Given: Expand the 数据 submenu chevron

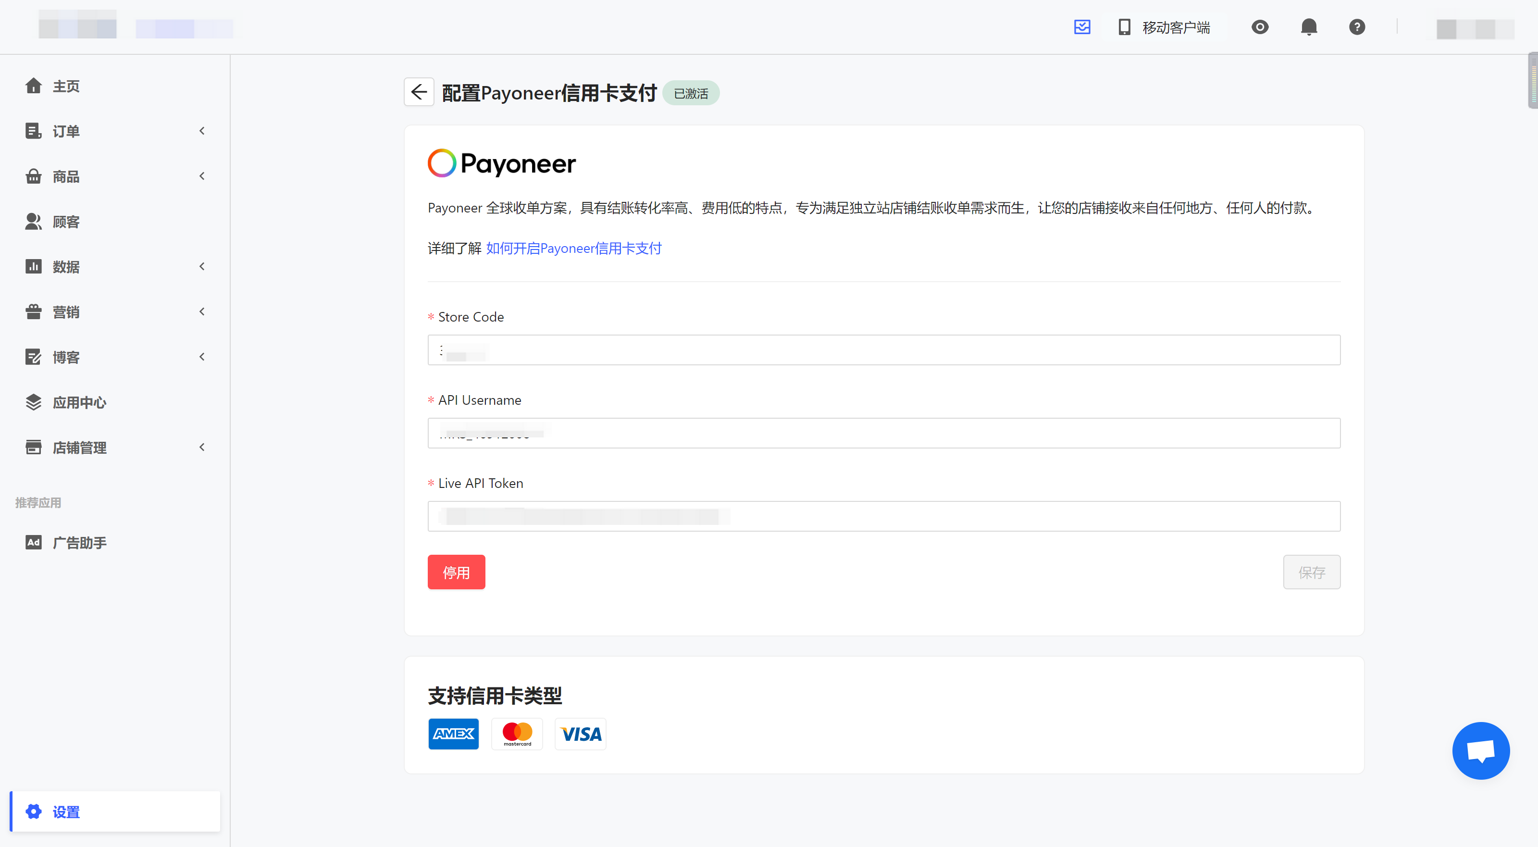Looking at the screenshot, I should pyautogui.click(x=202, y=266).
